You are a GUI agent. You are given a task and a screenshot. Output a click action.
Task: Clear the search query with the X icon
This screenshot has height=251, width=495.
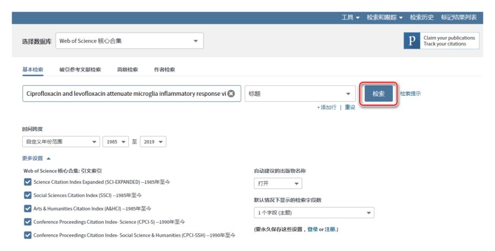click(231, 93)
